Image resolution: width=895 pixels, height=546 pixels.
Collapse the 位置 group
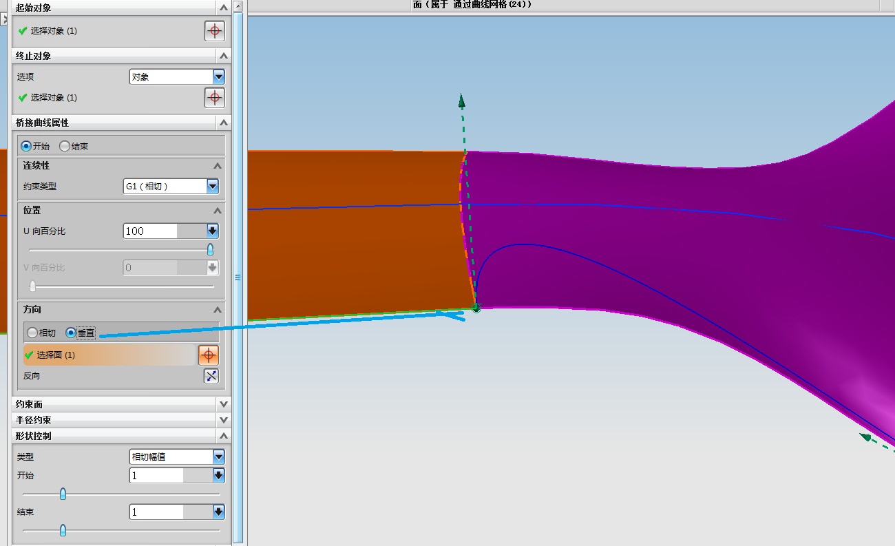pyautogui.click(x=218, y=211)
